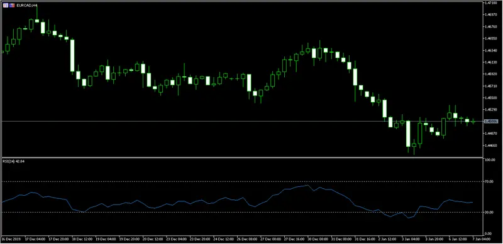Click the EURCAD,H4 chart title label

tap(26, 6)
